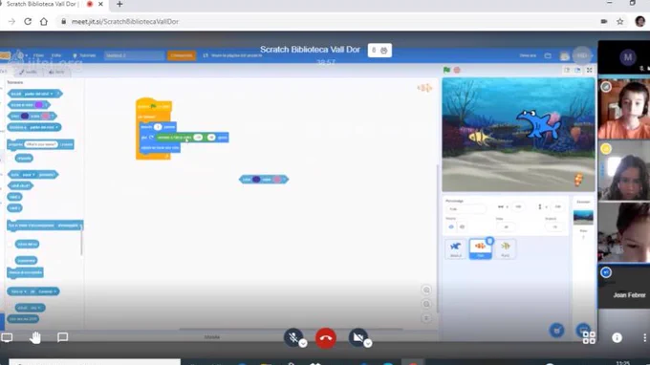650x365 pixels.
Task: Open the Scratch File menu
Action: click(38, 55)
